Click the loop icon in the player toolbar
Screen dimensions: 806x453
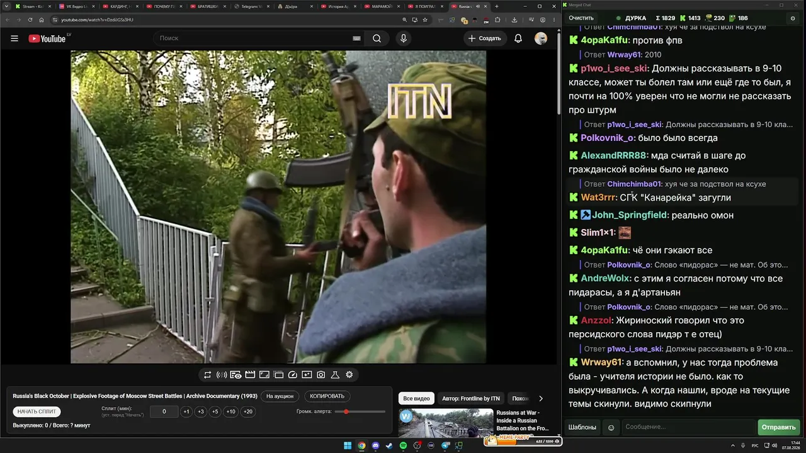207,375
